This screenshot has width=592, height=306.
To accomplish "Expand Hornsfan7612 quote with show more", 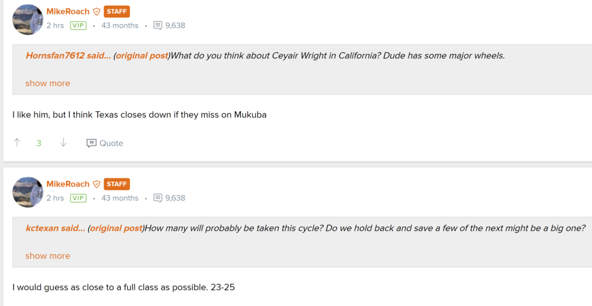I will 47,83.
